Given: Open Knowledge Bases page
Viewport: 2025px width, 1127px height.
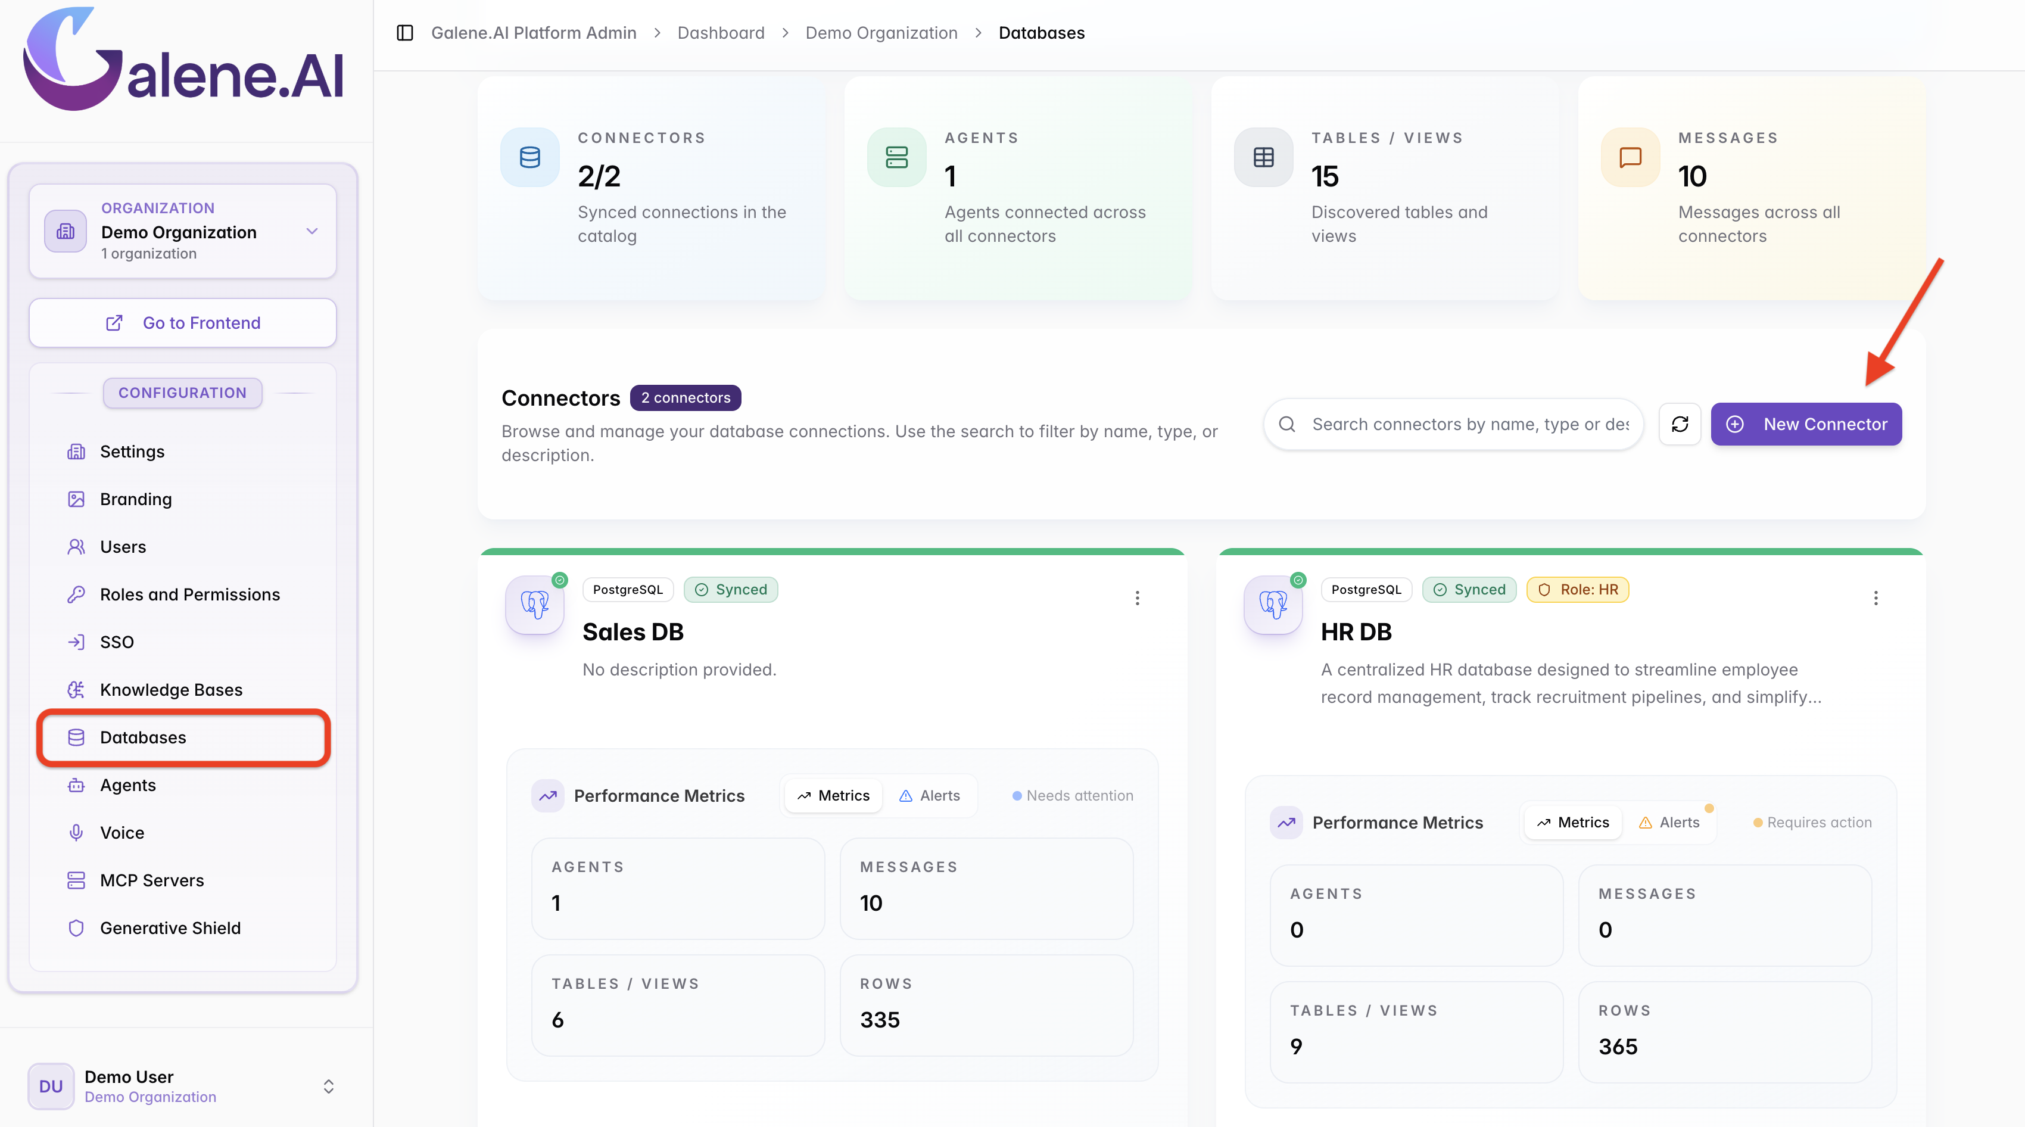Looking at the screenshot, I should [x=183, y=690].
